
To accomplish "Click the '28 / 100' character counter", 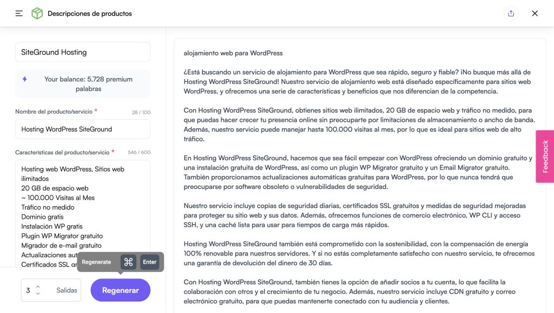I will click(x=141, y=113).
